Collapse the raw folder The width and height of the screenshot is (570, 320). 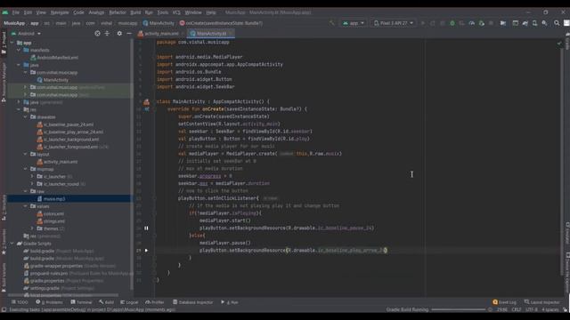coord(26,191)
